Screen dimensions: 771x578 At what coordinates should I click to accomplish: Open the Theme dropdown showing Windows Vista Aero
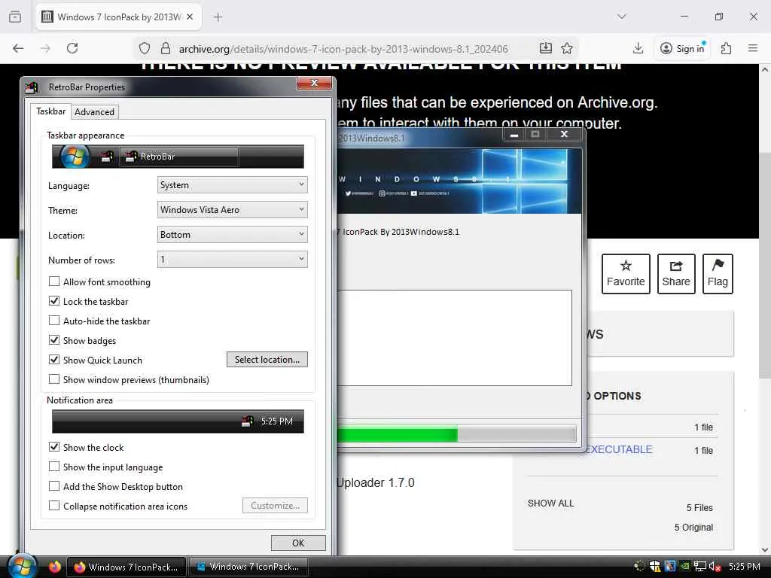(x=232, y=210)
